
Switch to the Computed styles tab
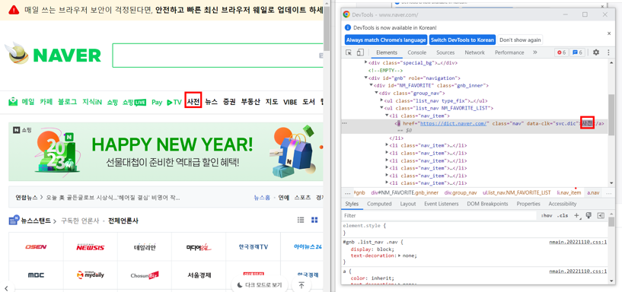click(379, 204)
